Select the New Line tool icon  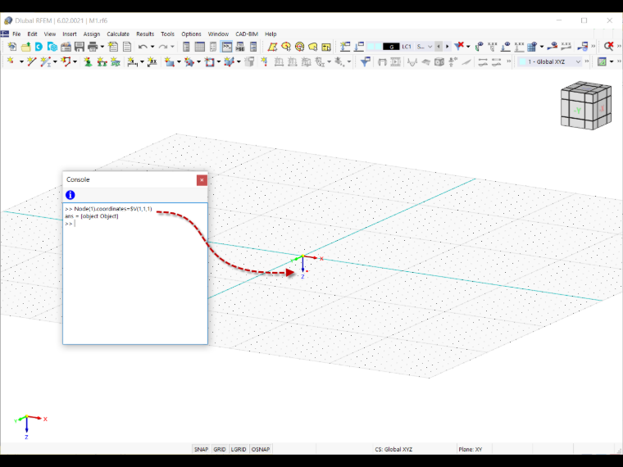(x=31, y=61)
